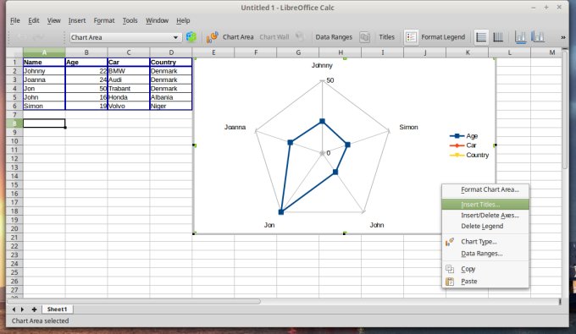Choose Format Chart Area from context menu

(x=485, y=190)
